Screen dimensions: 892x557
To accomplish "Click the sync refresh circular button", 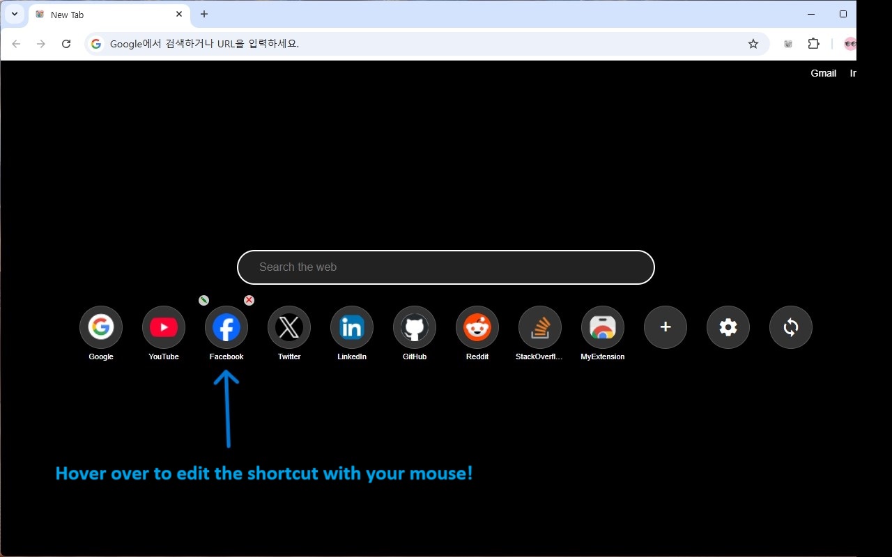I will 791,327.
